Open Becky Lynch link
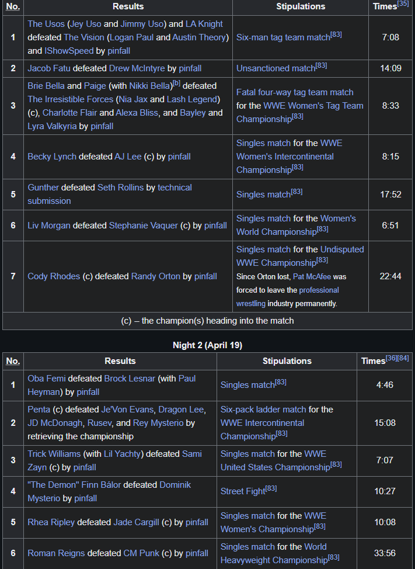 point(52,157)
